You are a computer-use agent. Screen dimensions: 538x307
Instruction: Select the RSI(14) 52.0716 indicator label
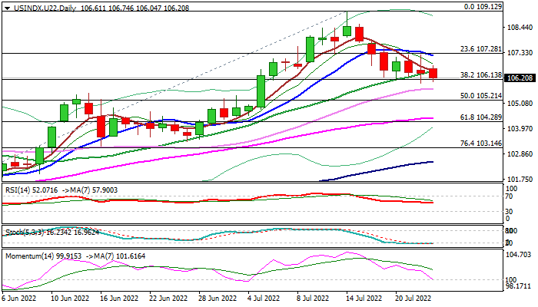point(32,190)
